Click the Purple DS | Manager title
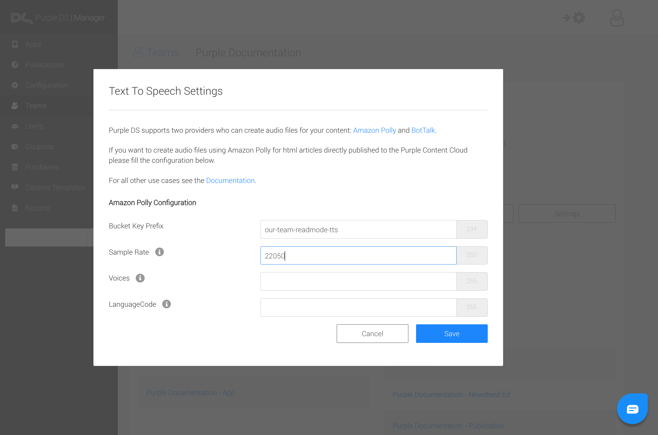 tap(70, 18)
